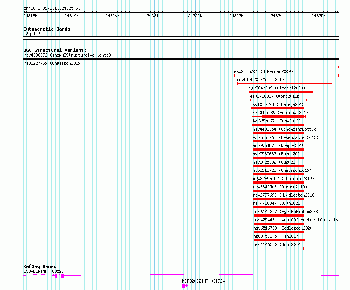Open the dgv3789n152 (Chaisson2019) variant
This screenshot has width=350, height=290.
284,179
